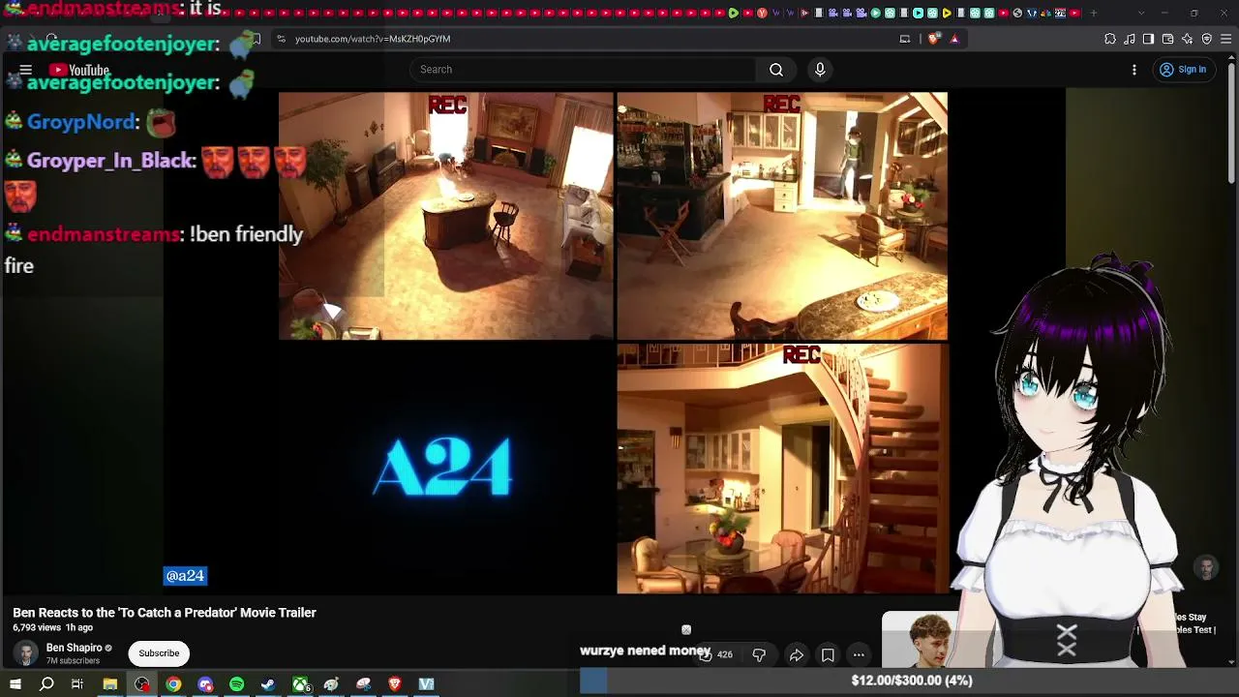Open Brave browser from the taskbar

(x=395, y=684)
